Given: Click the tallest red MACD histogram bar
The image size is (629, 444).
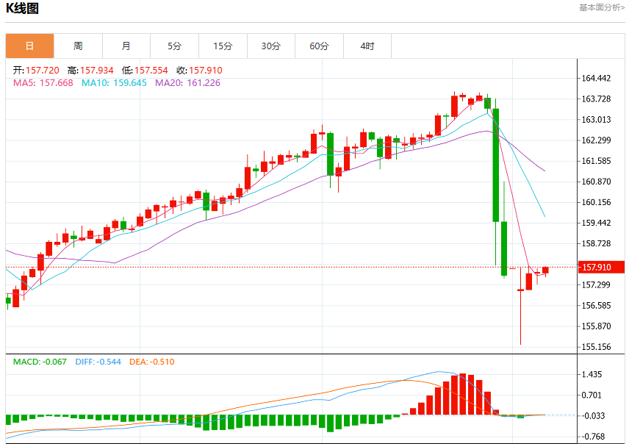Looking at the screenshot, I should click(462, 394).
